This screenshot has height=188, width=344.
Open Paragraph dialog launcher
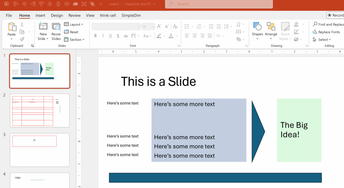tap(247, 46)
